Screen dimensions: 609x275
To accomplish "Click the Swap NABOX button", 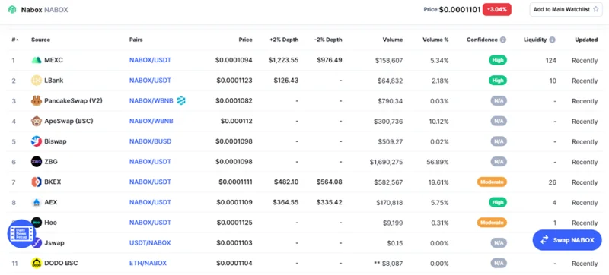I will pos(567,240).
